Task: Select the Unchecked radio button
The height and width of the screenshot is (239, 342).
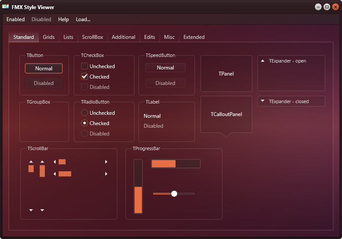Action: click(85, 113)
